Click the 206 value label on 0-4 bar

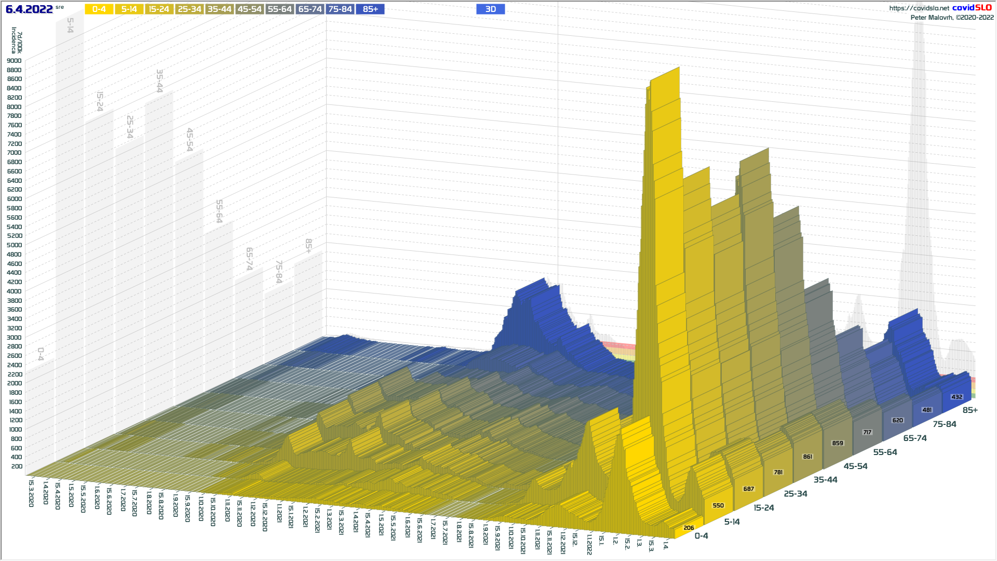click(689, 528)
